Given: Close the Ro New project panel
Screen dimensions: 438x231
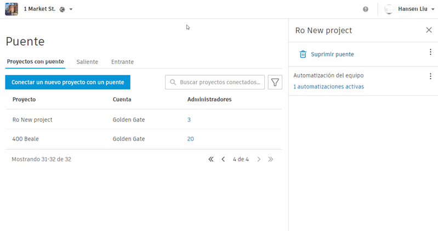Looking at the screenshot, I should 429,30.
